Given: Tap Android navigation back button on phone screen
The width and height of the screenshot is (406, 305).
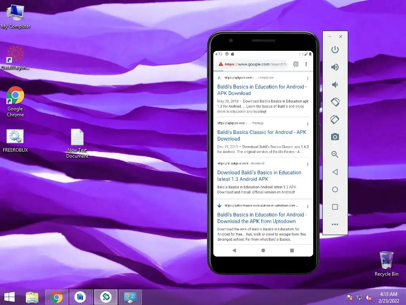Looking at the screenshot, I should [x=234, y=251].
